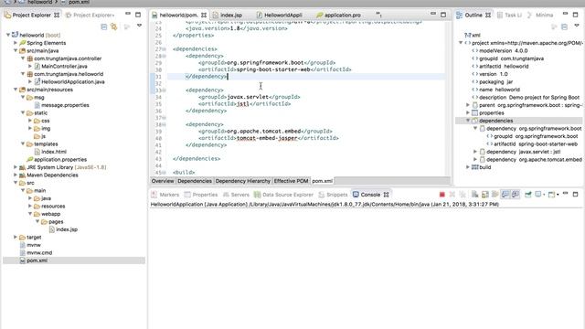Select message.properties file
This screenshot has width=585, height=329.
point(65,105)
